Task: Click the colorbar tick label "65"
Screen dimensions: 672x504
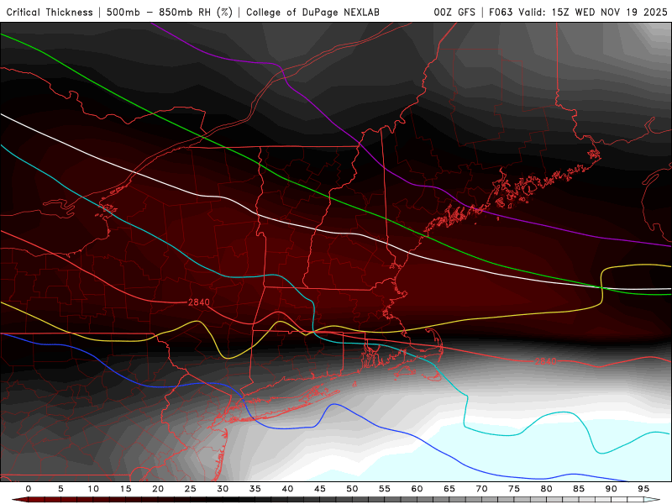Action: [x=449, y=489]
